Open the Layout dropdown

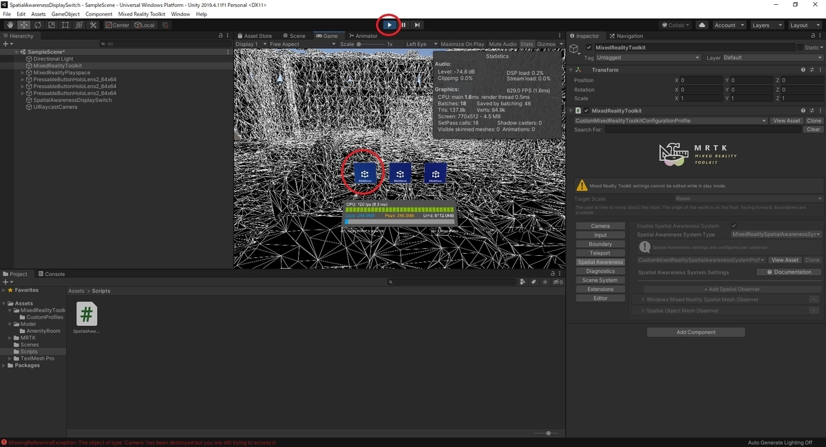point(805,25)
